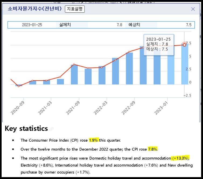Select the negative bar below the zero line
The image size is (203, 179).
[19, 85]
